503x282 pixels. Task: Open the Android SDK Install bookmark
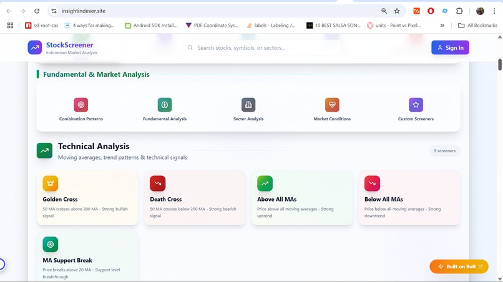click(x=151, y=26)
